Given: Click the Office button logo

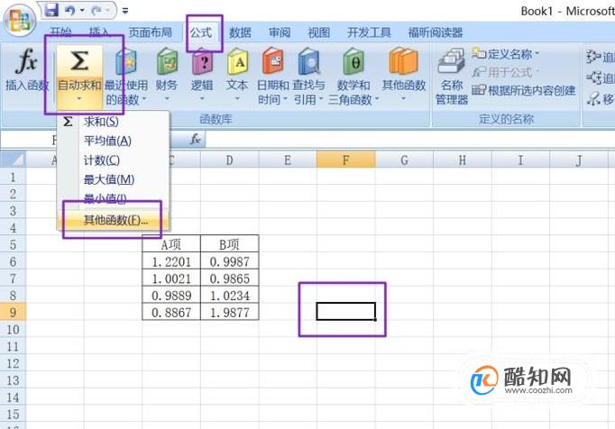Looking at the screenshot, I should [19, 20].
